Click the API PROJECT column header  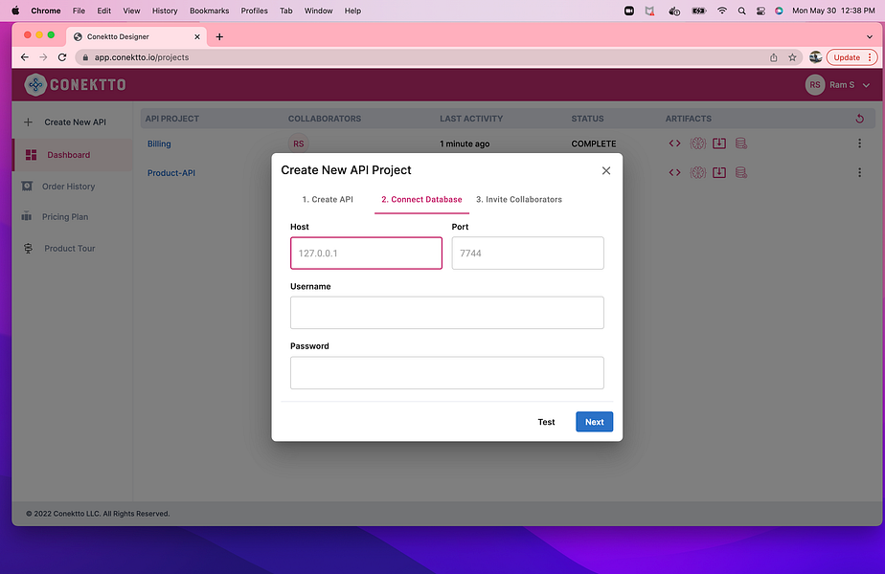[172, 119]
